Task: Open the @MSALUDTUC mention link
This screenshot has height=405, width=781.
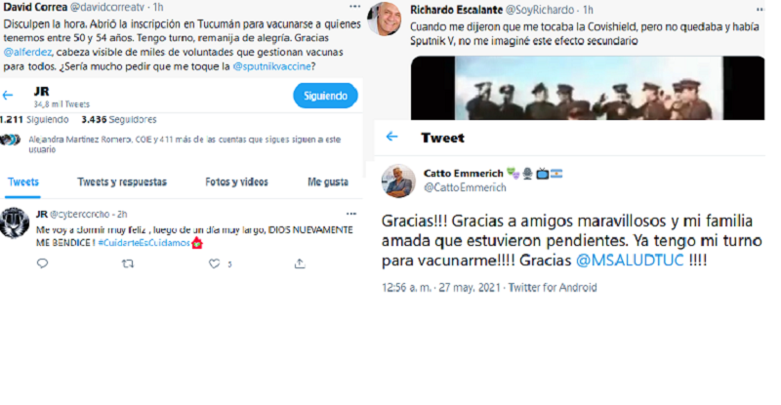Action: (x=630, y=260)
